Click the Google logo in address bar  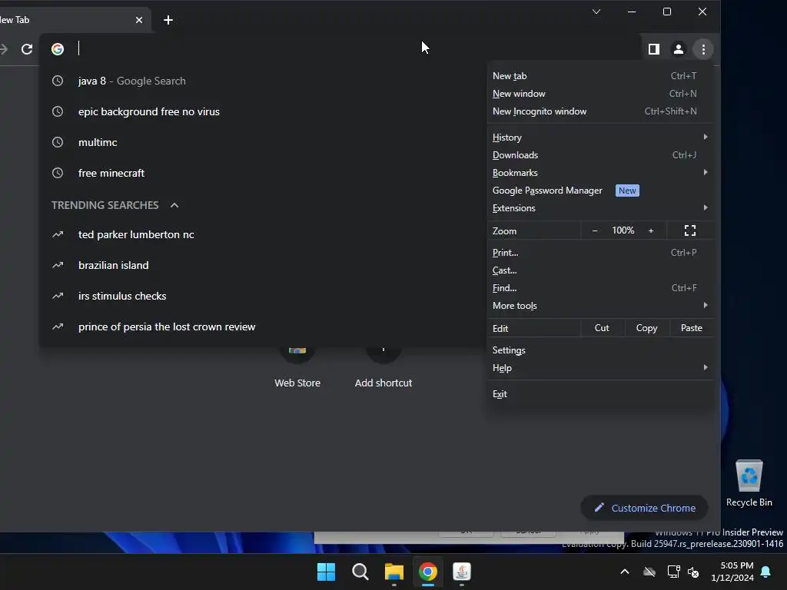click(58, 48)
